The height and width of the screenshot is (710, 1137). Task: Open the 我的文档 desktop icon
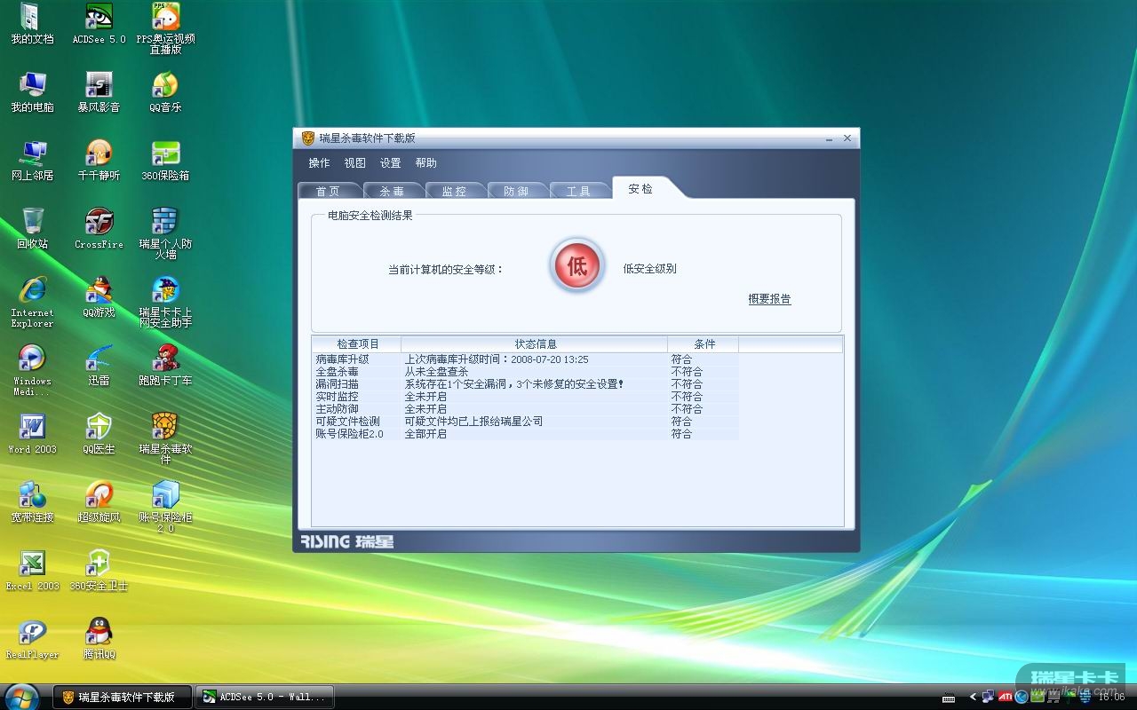[x=32, y=24]
